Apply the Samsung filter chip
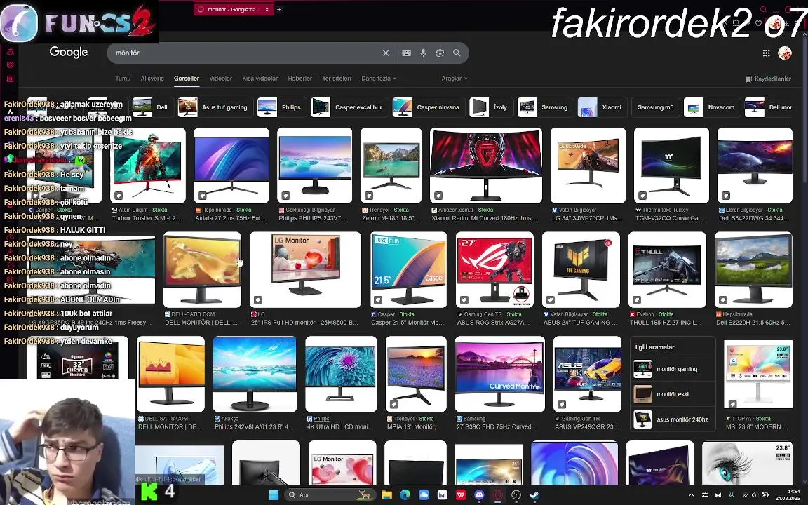Image resolution: width=808 pixels, height=505 pixels. click(545, 107)
